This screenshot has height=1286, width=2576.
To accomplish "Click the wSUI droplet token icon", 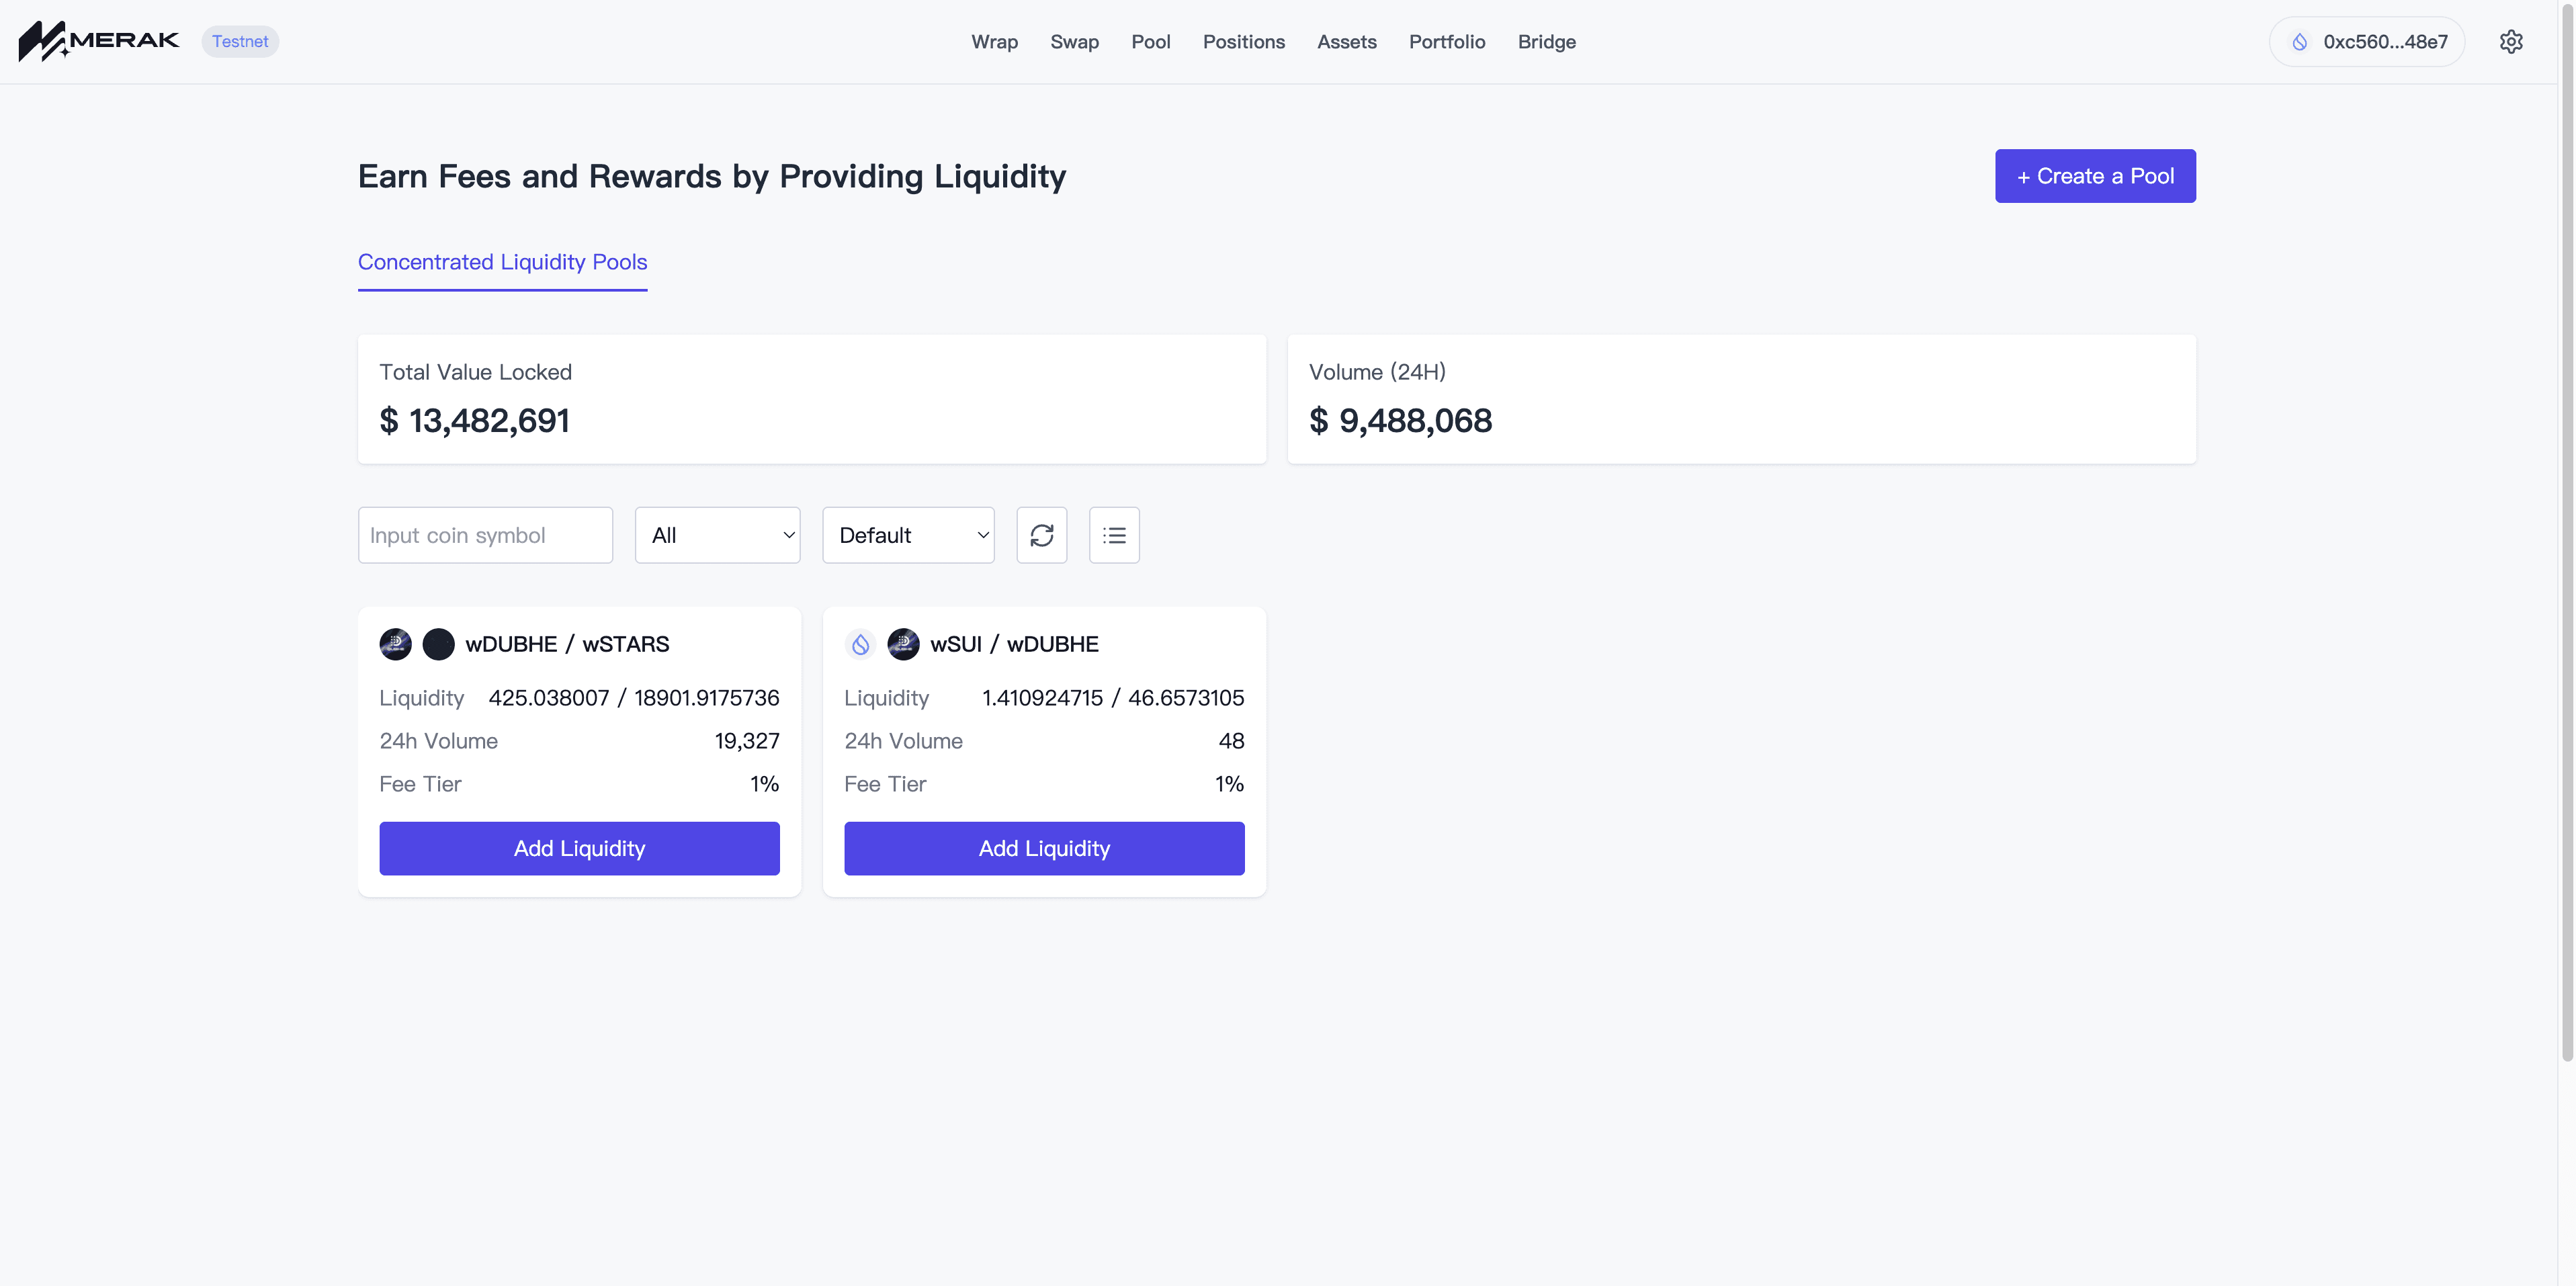I will click(x=860, y=644).
